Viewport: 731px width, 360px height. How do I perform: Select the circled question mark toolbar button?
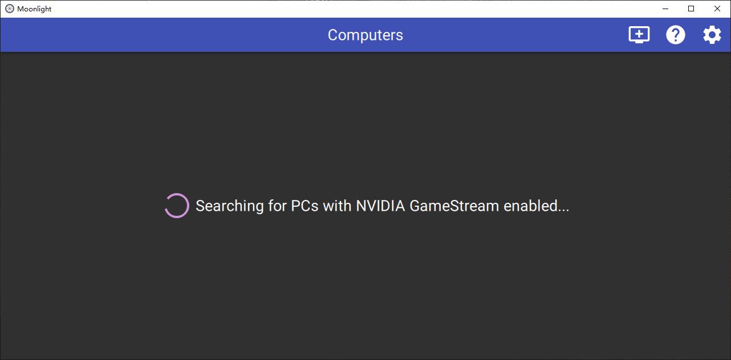[676, 35]
